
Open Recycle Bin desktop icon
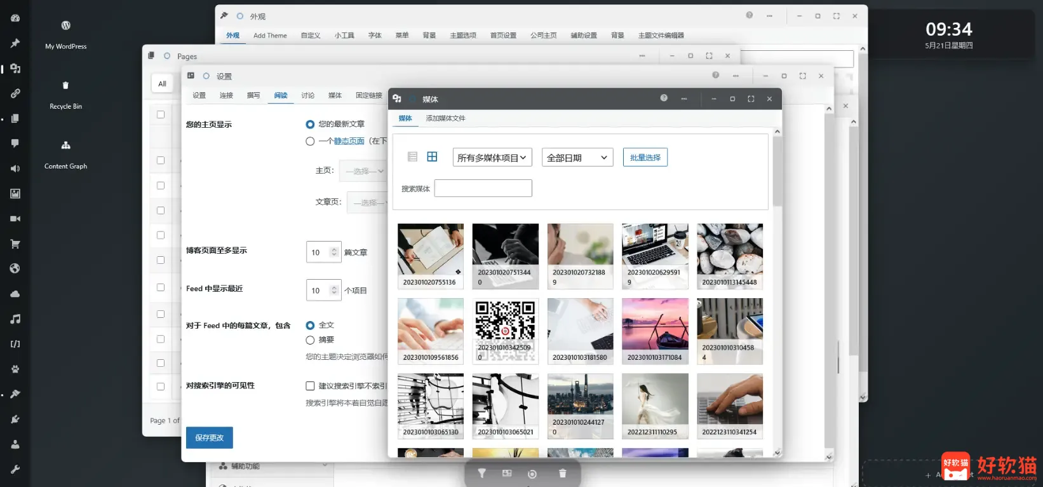(x=65, y=94)
